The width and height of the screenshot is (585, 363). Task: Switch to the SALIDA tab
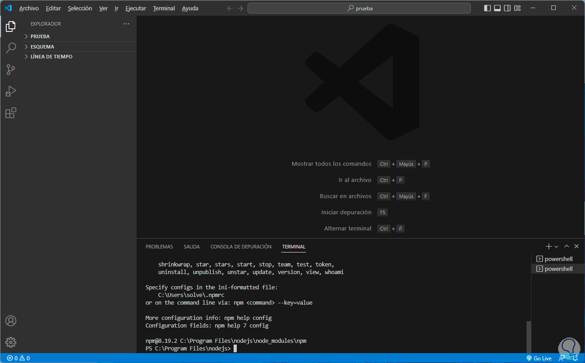pyautogui.click(x=192, y=247)
